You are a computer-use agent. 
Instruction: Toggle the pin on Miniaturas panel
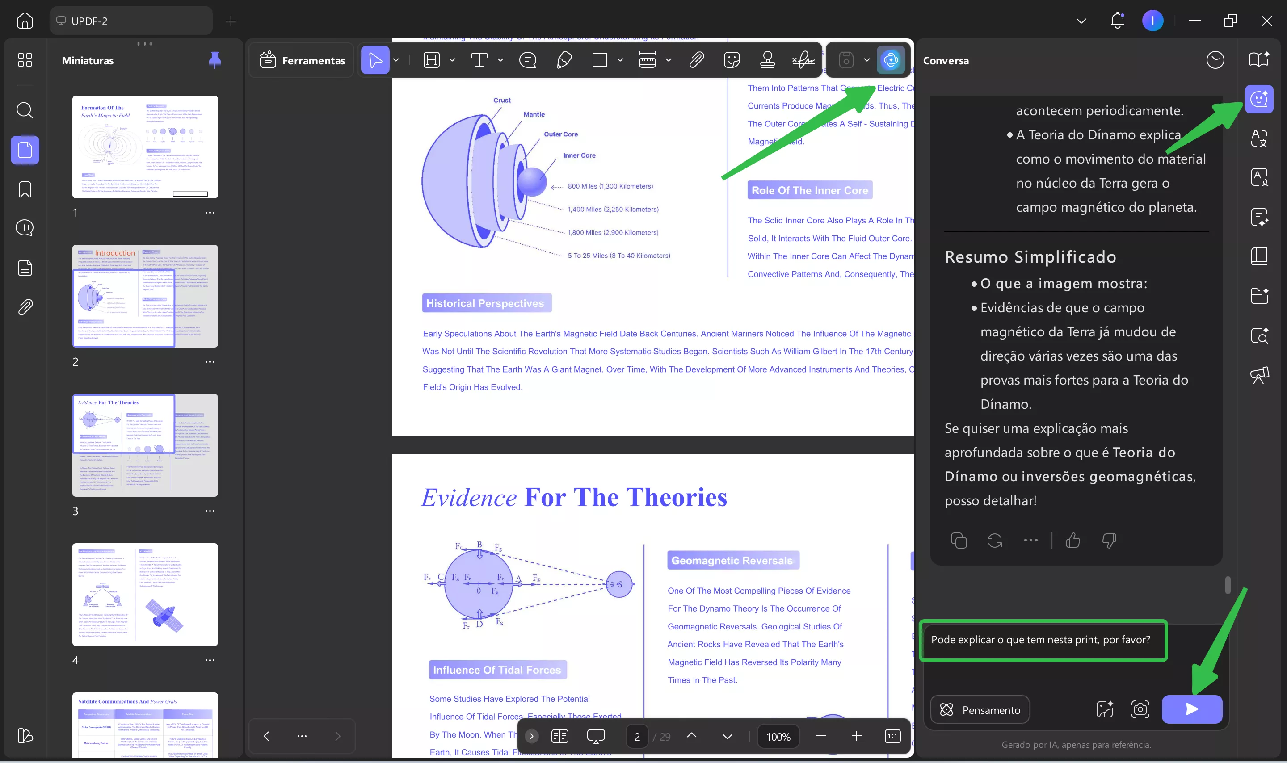[215, 60]
